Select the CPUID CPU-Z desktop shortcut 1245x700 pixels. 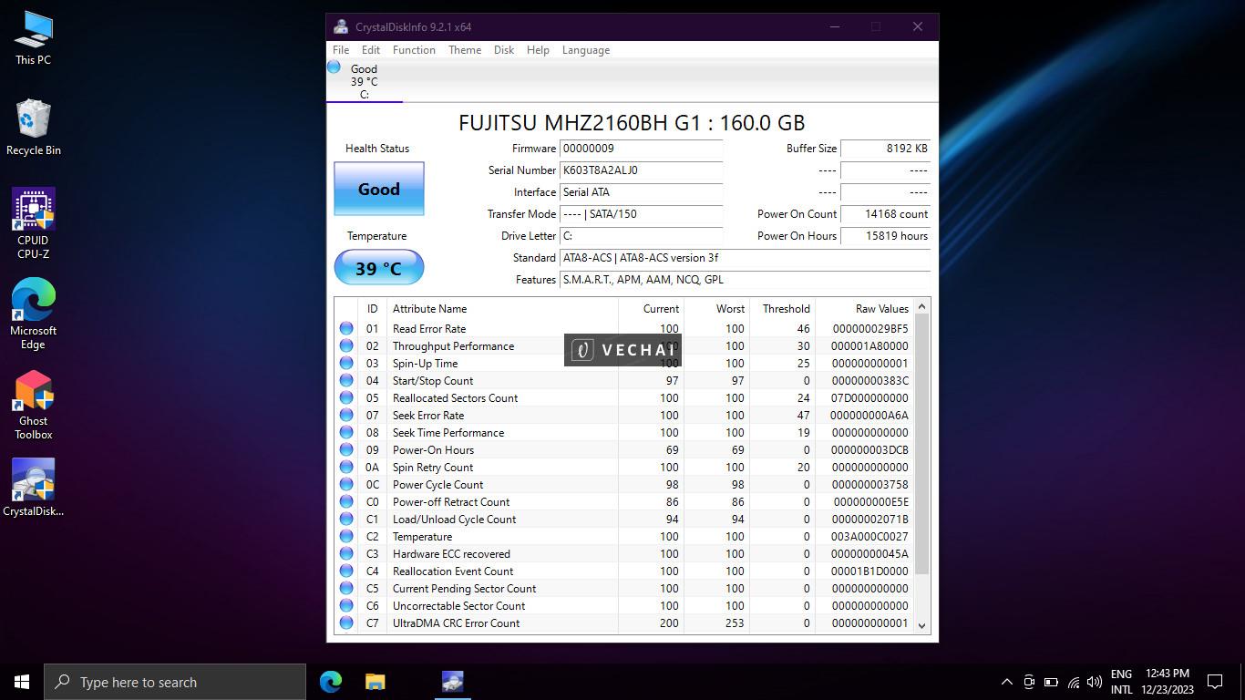point(34,224)
